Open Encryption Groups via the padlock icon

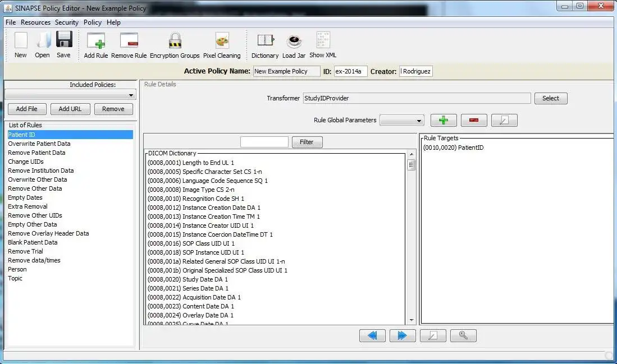point(175,40)
